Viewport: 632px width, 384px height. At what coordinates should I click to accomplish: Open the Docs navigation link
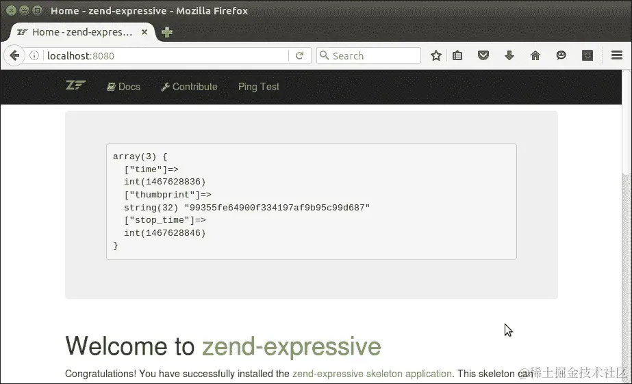coord(123,87)
